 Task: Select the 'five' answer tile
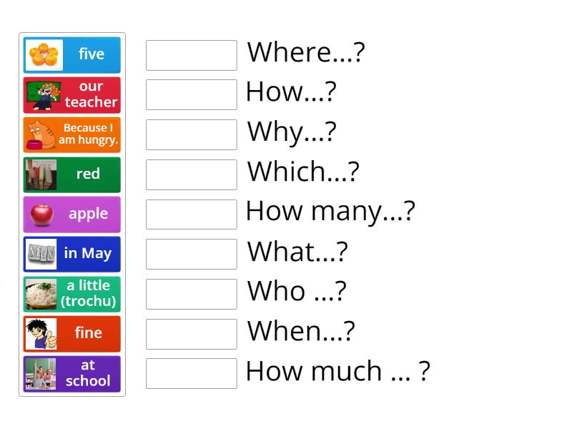coord(71,54)
